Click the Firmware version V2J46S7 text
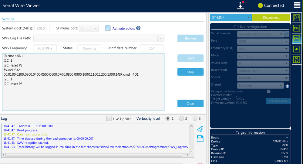 [x=229, y=103]
